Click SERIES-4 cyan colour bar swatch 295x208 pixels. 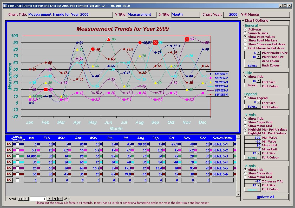(x=235, y=162)
